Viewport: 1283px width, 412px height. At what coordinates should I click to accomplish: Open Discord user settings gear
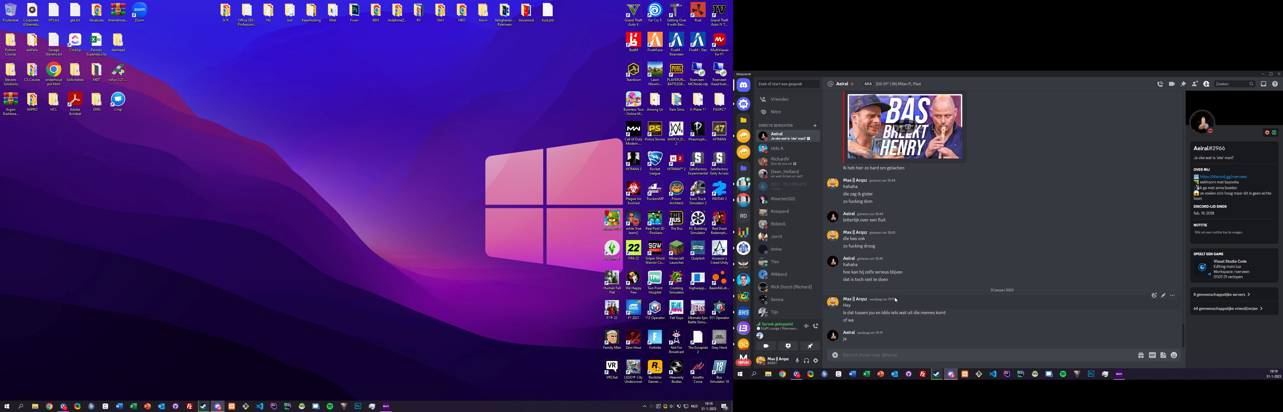pos(816,361)
